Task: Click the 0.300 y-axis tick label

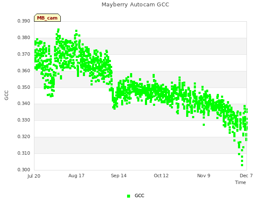Action: [x=24, y=170]
